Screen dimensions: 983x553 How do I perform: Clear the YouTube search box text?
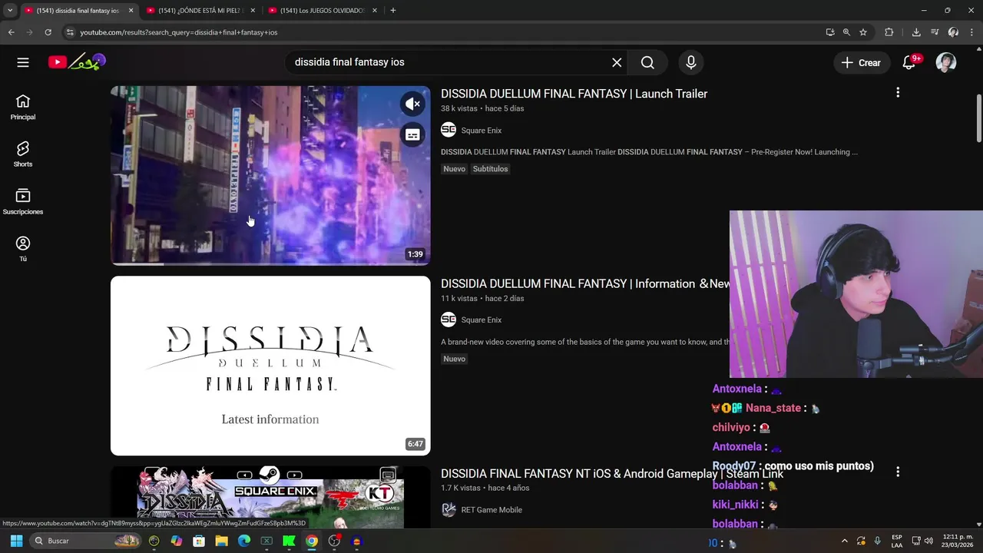tap(617, 62)
